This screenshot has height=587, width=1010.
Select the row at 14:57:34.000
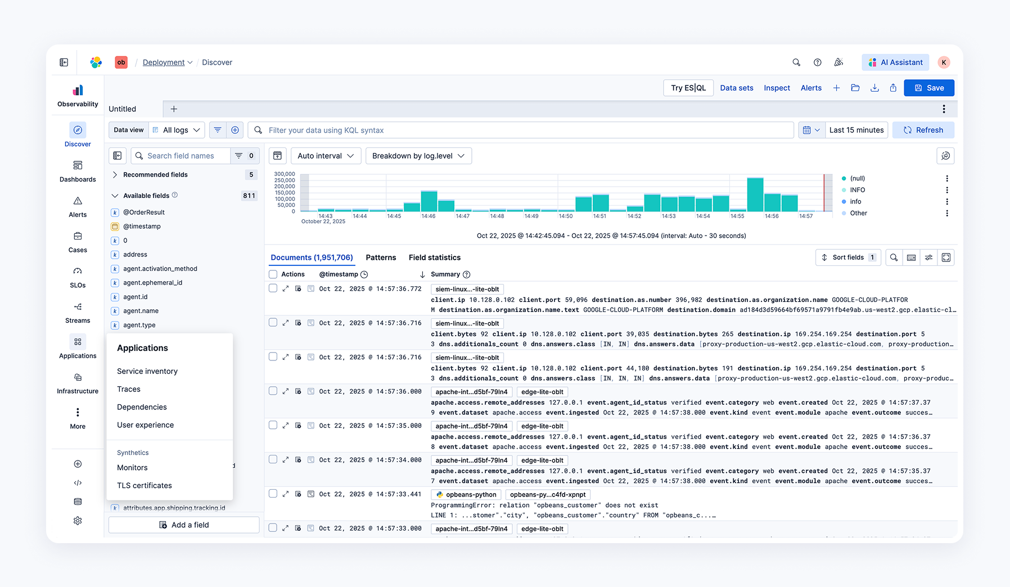coord(273,460)
